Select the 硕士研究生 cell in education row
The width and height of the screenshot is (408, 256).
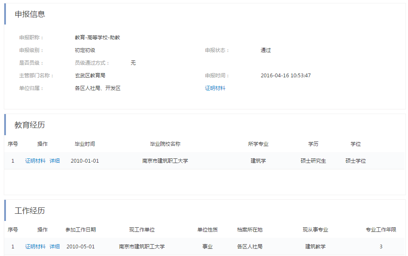313,161
